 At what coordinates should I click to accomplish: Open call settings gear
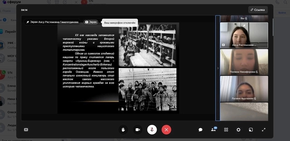(x=238, y=130)
